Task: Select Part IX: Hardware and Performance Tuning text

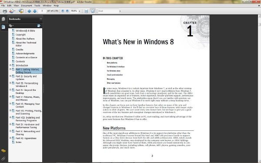Action: coord(27,126)
